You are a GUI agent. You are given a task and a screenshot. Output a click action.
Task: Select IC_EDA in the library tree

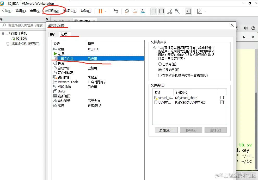pyautogui.click(x=21, y=39)
